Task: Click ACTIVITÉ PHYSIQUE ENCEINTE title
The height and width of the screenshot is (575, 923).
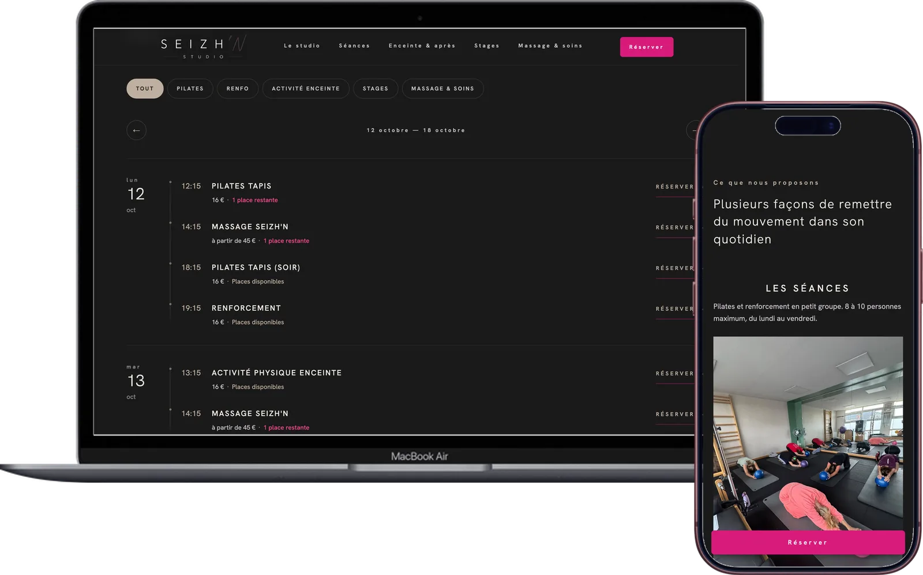Action: pyautogui.click(x=276, y=373)
